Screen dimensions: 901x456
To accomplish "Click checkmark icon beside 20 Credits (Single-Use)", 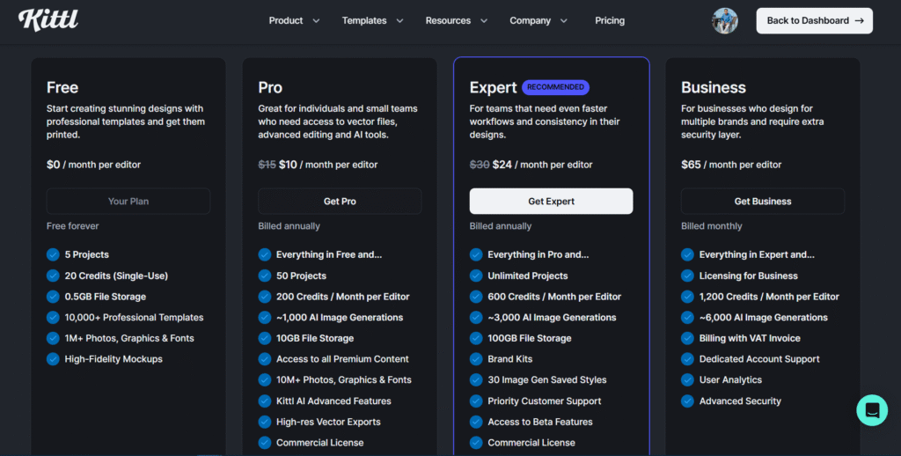I will (53, 276).
